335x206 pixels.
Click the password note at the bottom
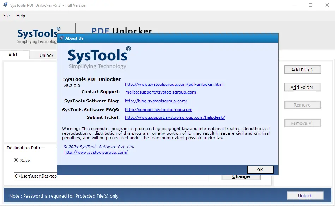click(64, 196)
